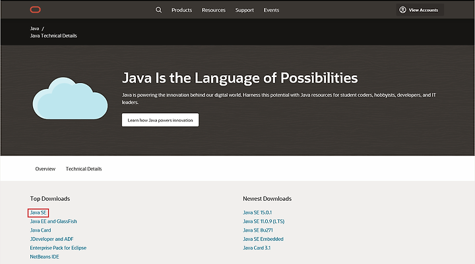Open Java SE 8u271 link

[x=258, y=230]
